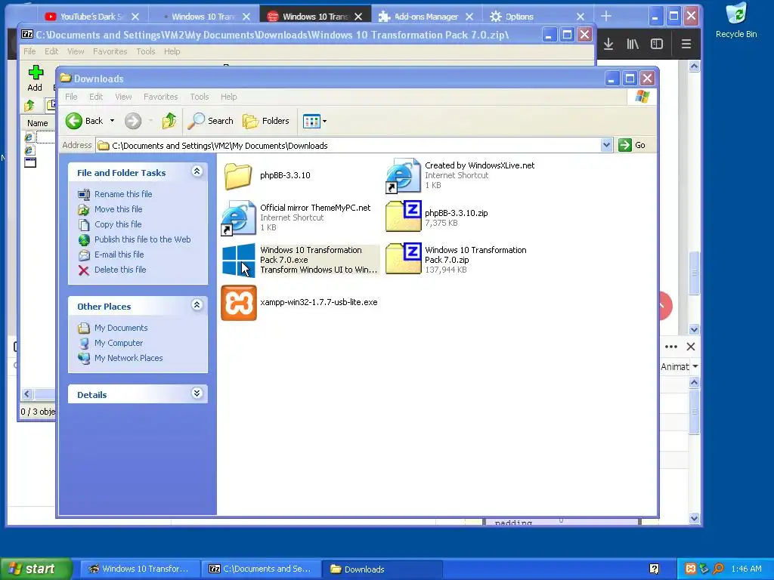The image size is (774, 580).
Task: Click the Add button in 7-Zip window
Action: [35, 78]
